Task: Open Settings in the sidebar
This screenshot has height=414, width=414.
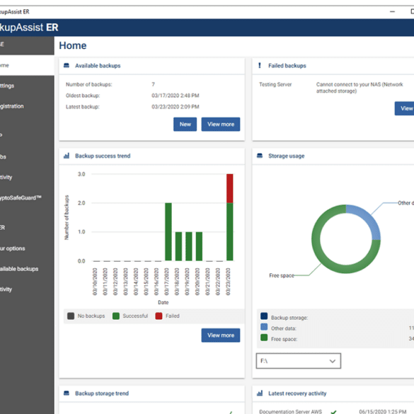Action: 27,86
